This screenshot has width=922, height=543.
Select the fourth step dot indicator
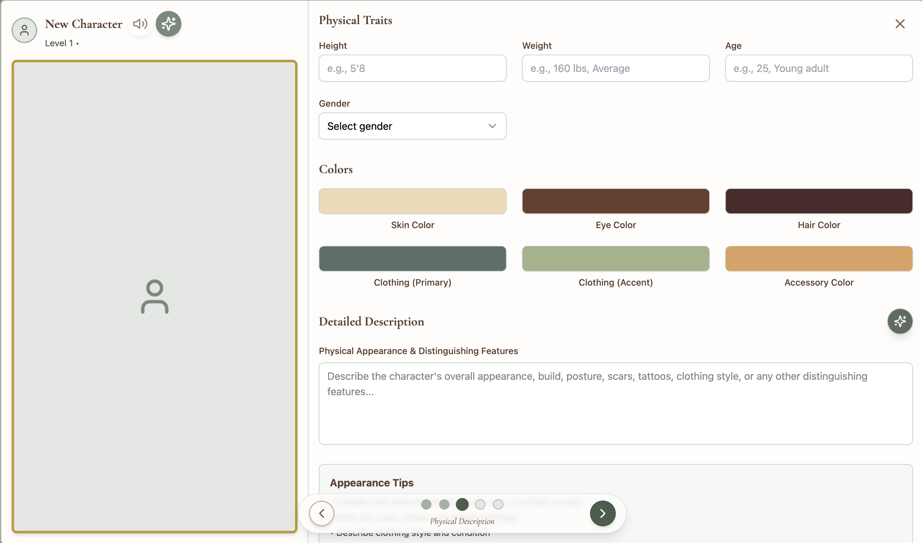[x=480, y=504]
